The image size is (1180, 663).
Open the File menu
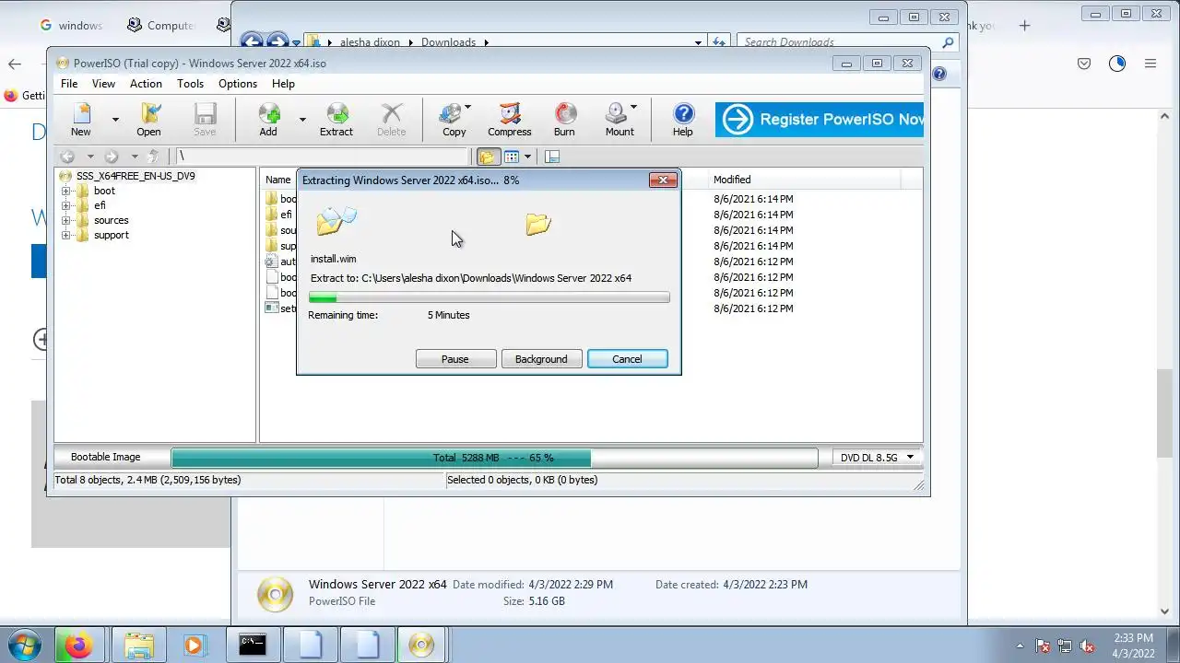pyautogui.click(x=69, y=84)
